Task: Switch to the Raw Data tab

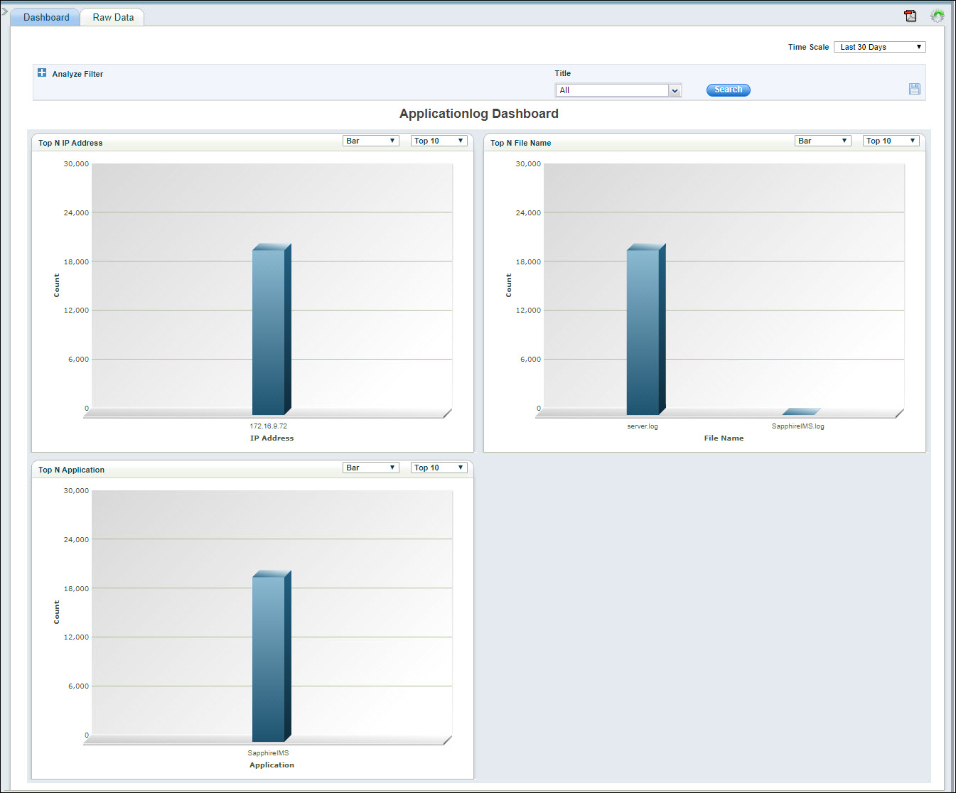Action: tap(113, 17)
